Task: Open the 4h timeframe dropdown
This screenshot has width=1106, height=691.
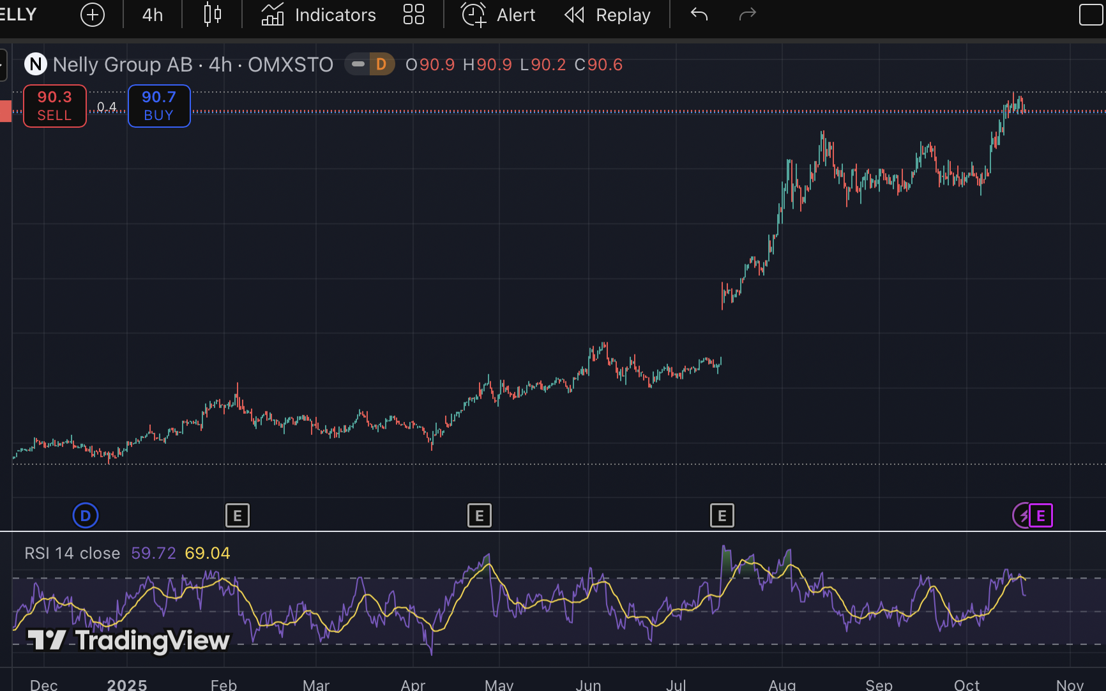Action: 153,15
